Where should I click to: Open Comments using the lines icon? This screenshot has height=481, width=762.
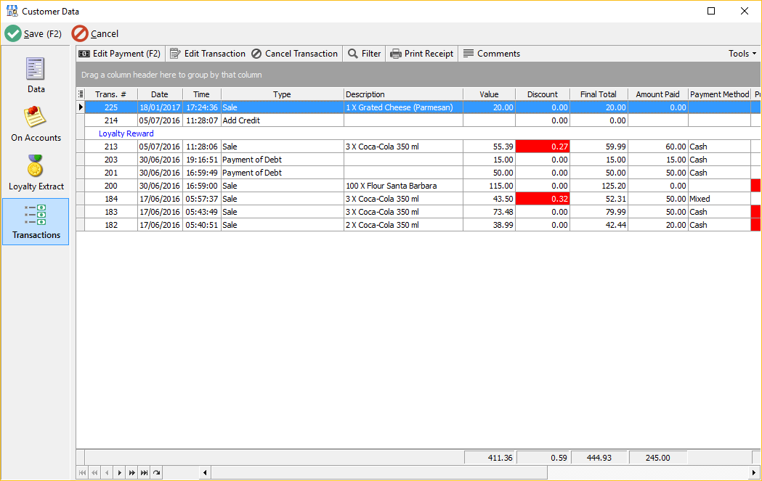click(469, 53)
